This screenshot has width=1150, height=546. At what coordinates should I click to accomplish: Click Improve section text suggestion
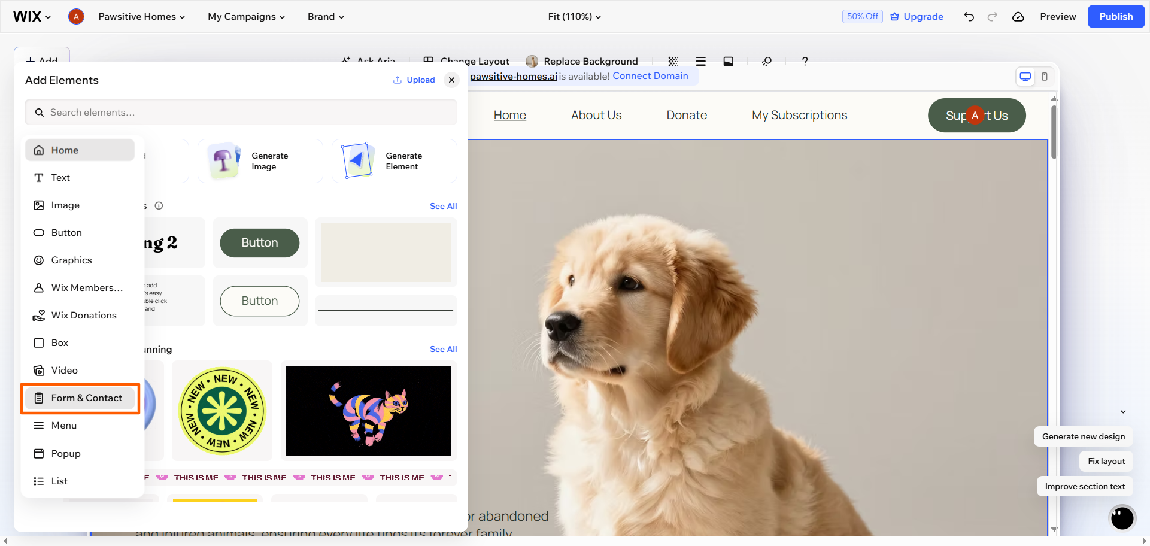coord(1085,486)
